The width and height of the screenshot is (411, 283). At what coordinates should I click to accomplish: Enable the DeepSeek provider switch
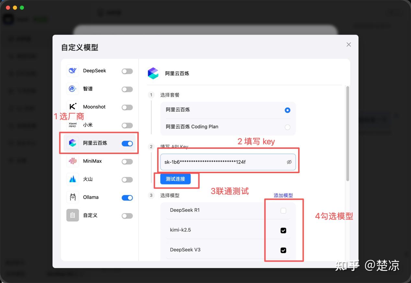pos(127,71)
